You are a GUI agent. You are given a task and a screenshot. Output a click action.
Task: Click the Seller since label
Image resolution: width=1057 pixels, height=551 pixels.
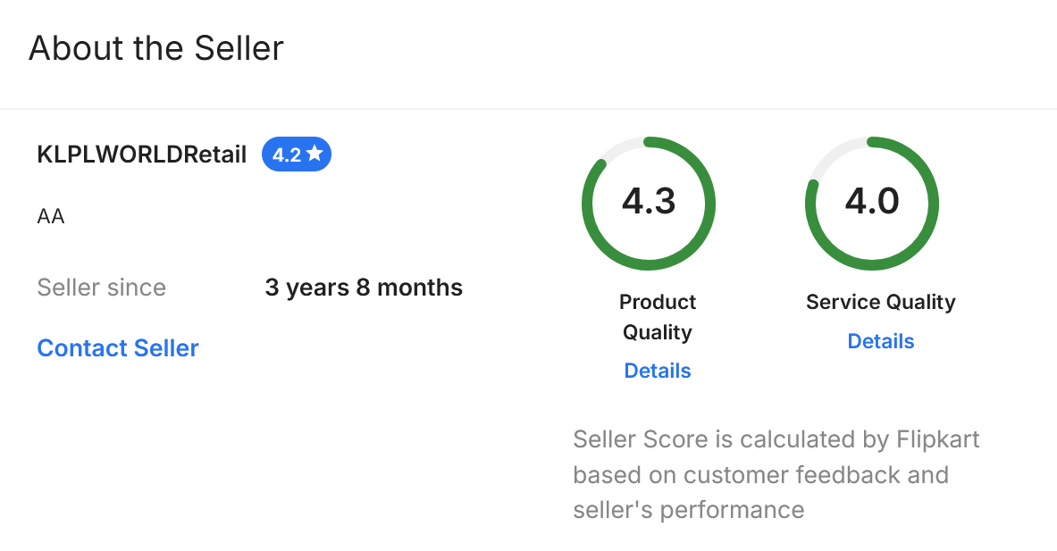tap(102, 288)
